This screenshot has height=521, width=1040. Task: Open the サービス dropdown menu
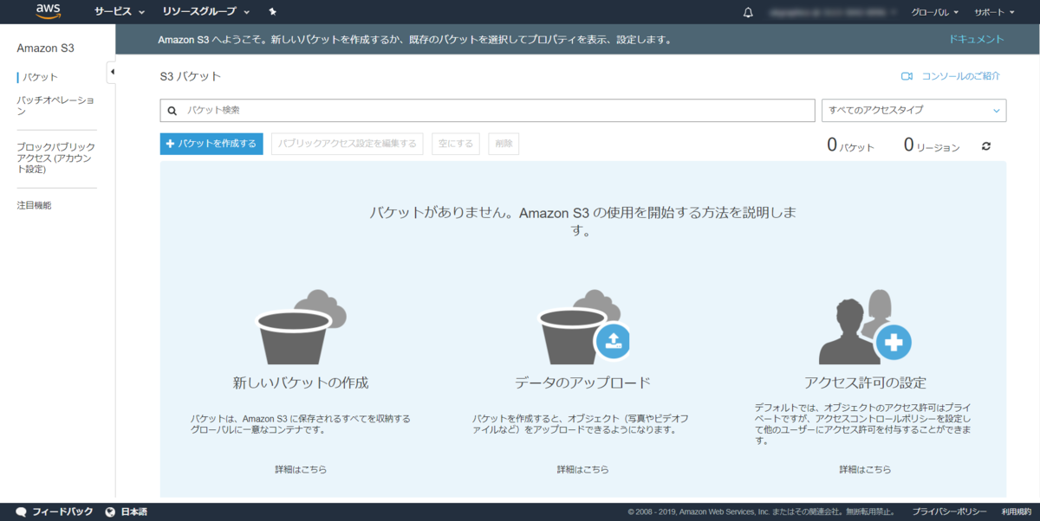119,12
